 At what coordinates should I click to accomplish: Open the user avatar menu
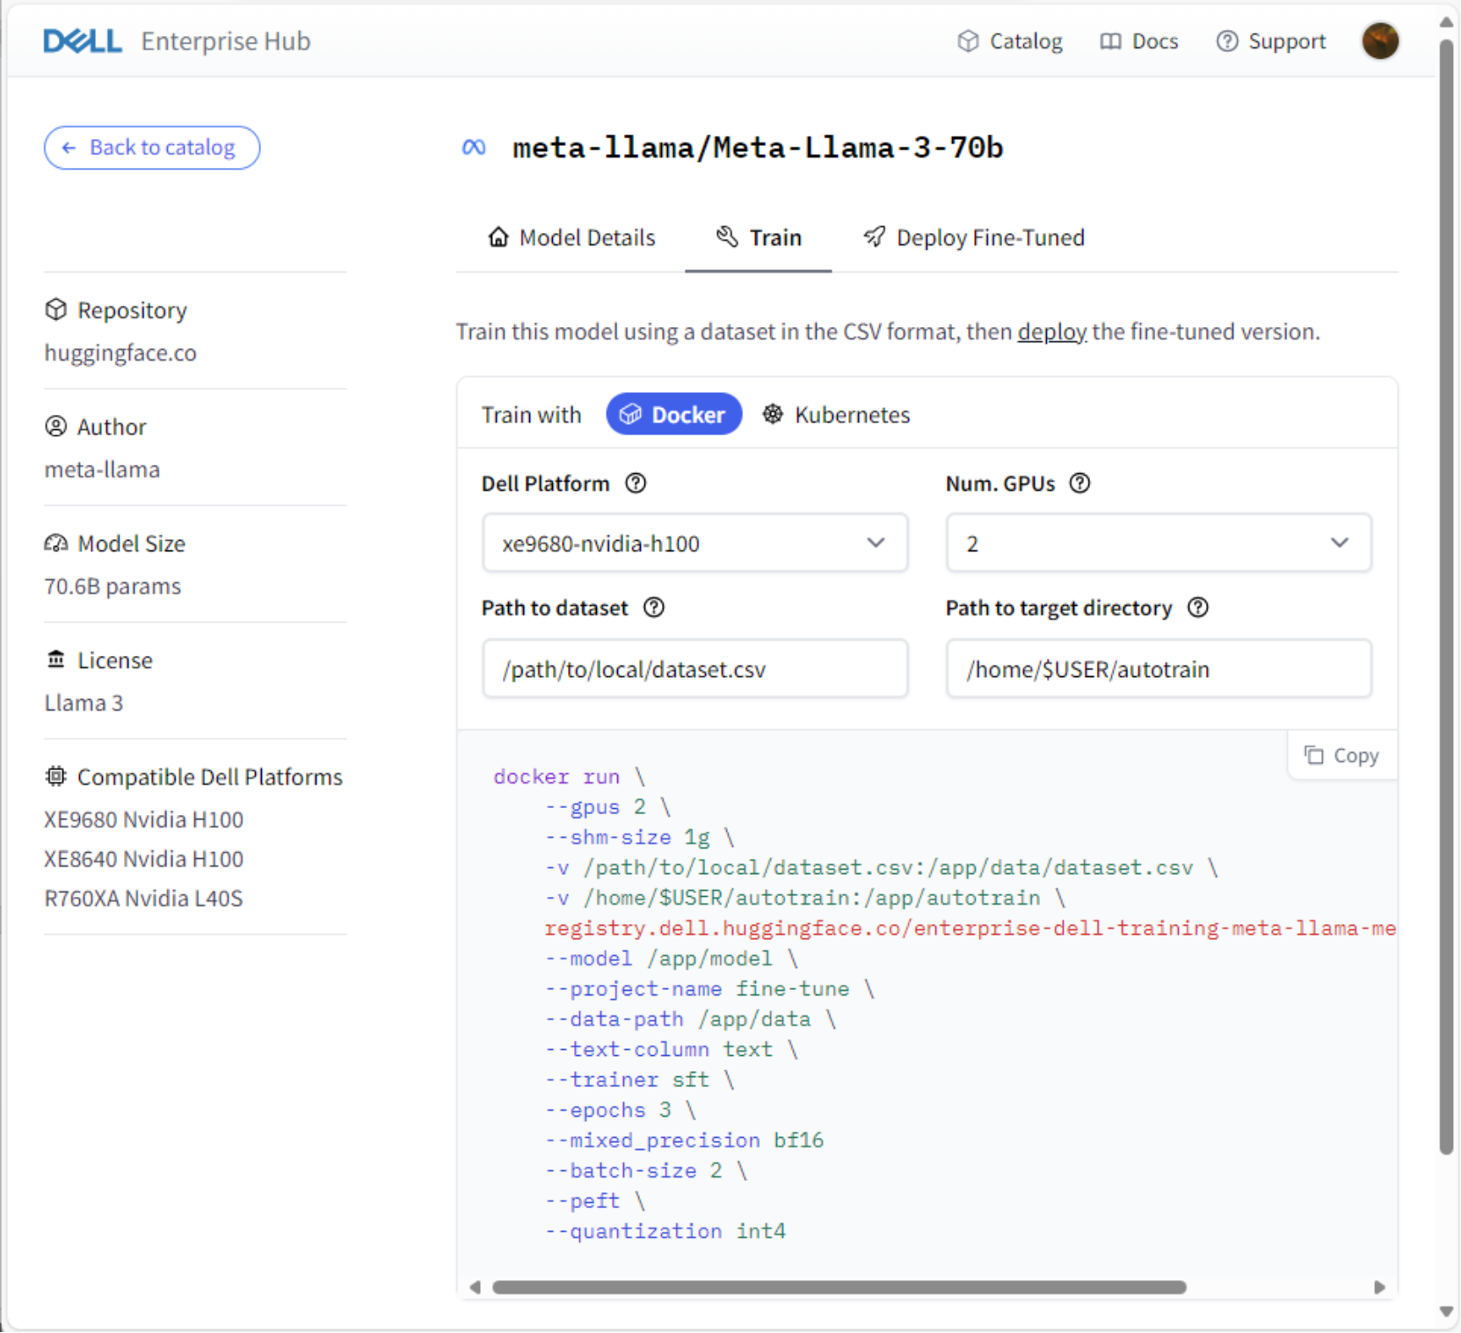(1380, 41)
